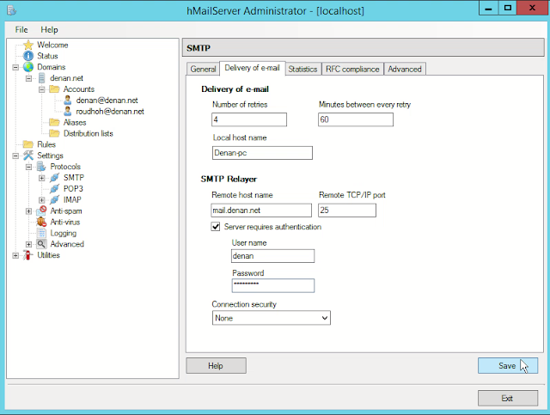Select the POP3 tree item

click(73, 189)
